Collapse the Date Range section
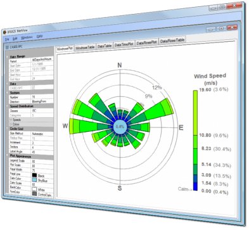The width and height of the screenshot is (249, 230). (7, 56)
